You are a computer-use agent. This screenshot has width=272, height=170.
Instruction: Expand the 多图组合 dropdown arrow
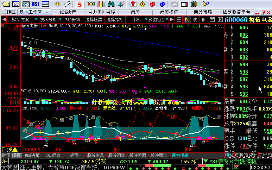tap(167, 19)
